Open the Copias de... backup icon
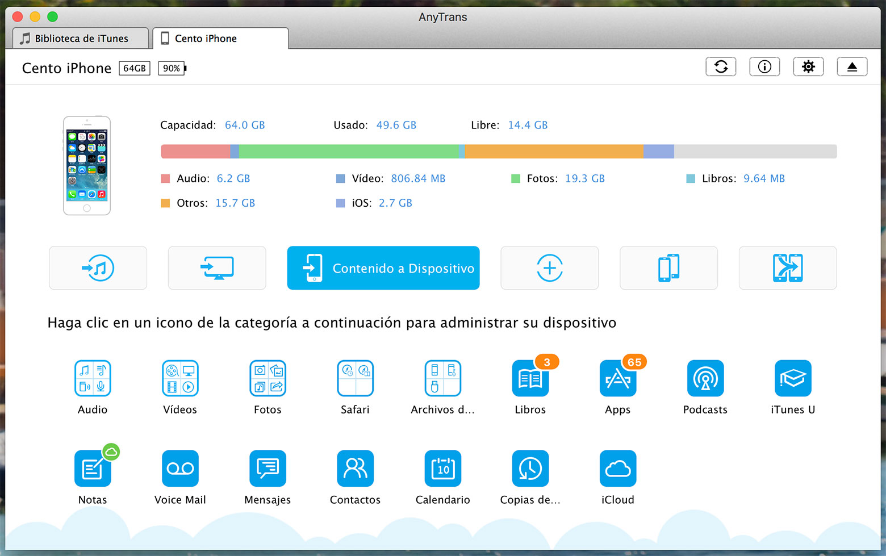Screen dimensions: 886x556 [530, 469]
